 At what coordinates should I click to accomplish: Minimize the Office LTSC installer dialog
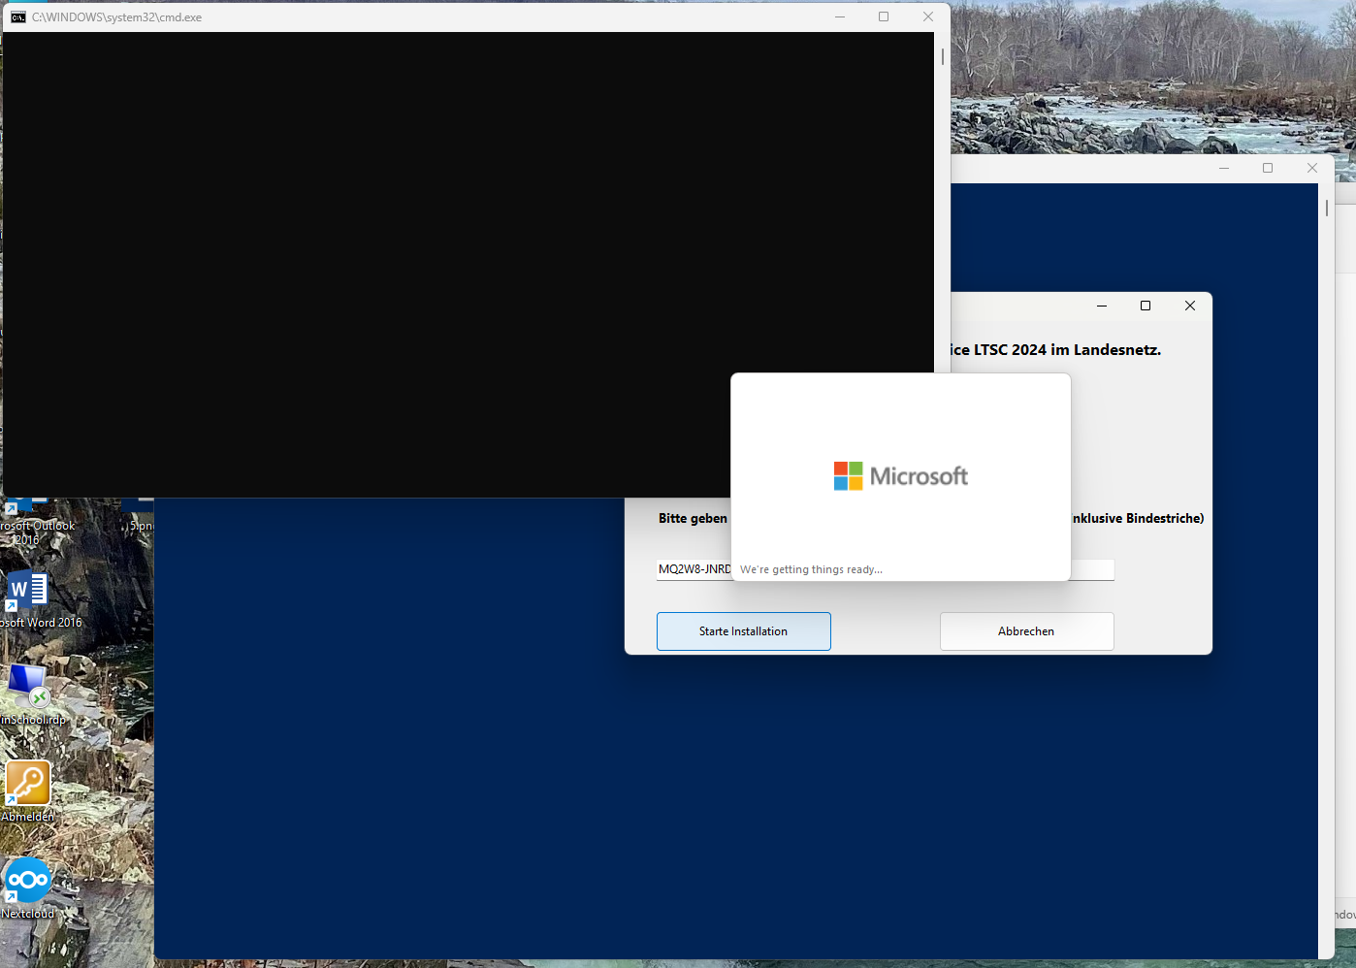(1102, 306)
